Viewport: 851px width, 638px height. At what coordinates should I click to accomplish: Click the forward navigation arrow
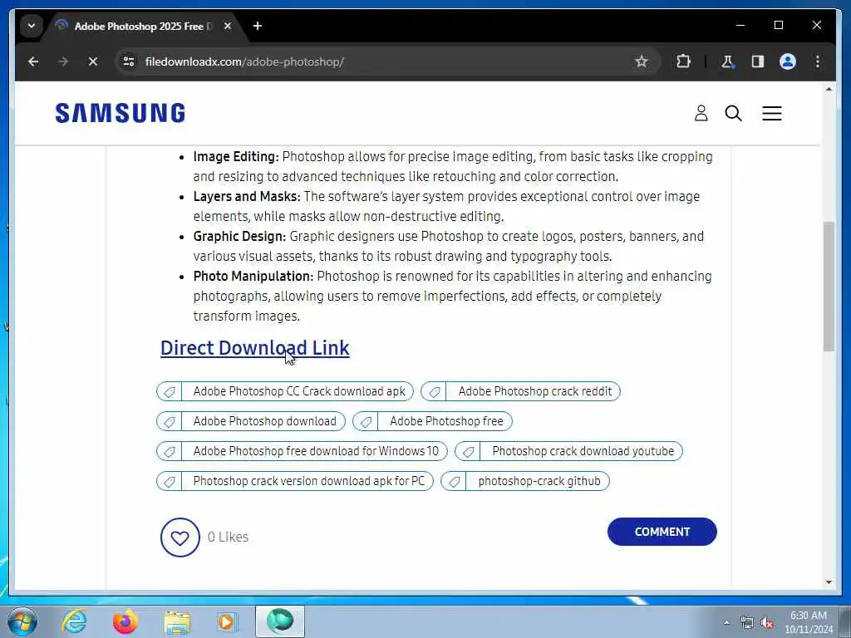pyautogui.click(x=63, y=61)
